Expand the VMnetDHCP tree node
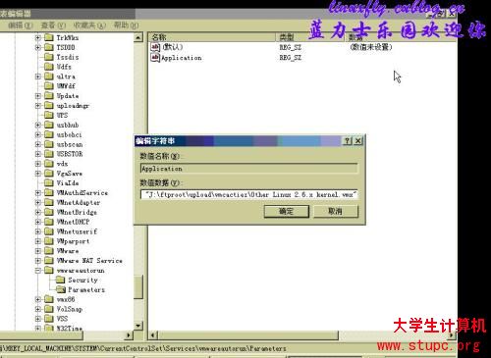Viewport: 491px width, 358px height. click(38, 222)
